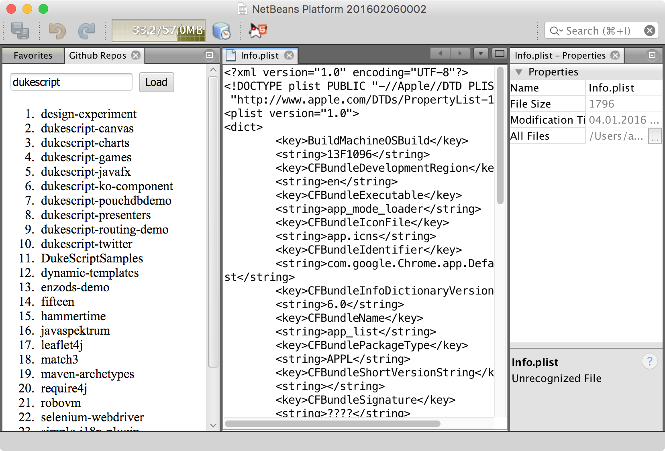Select the Info.plist - Properties tab
The height and width of the screenshot is (451, 665).
[560, 55]
